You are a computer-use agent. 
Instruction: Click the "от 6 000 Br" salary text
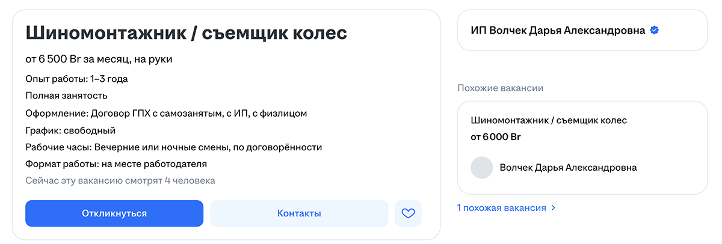pos(495,137)
